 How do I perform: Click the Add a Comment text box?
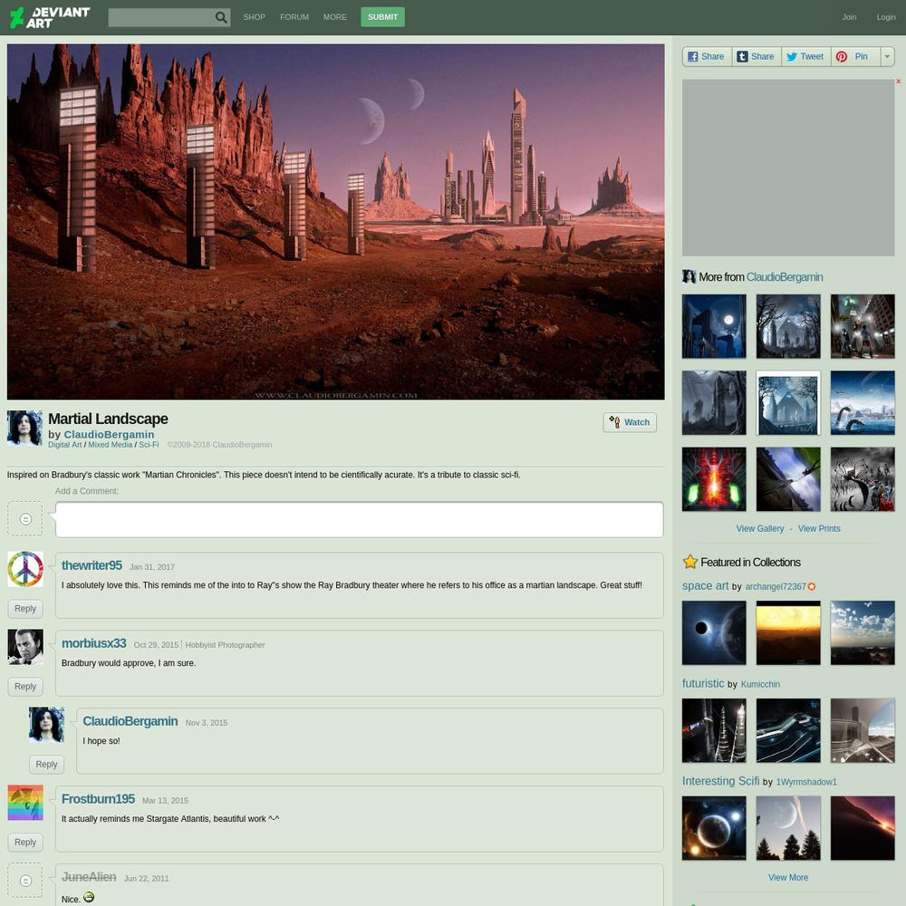click(360, 519)
